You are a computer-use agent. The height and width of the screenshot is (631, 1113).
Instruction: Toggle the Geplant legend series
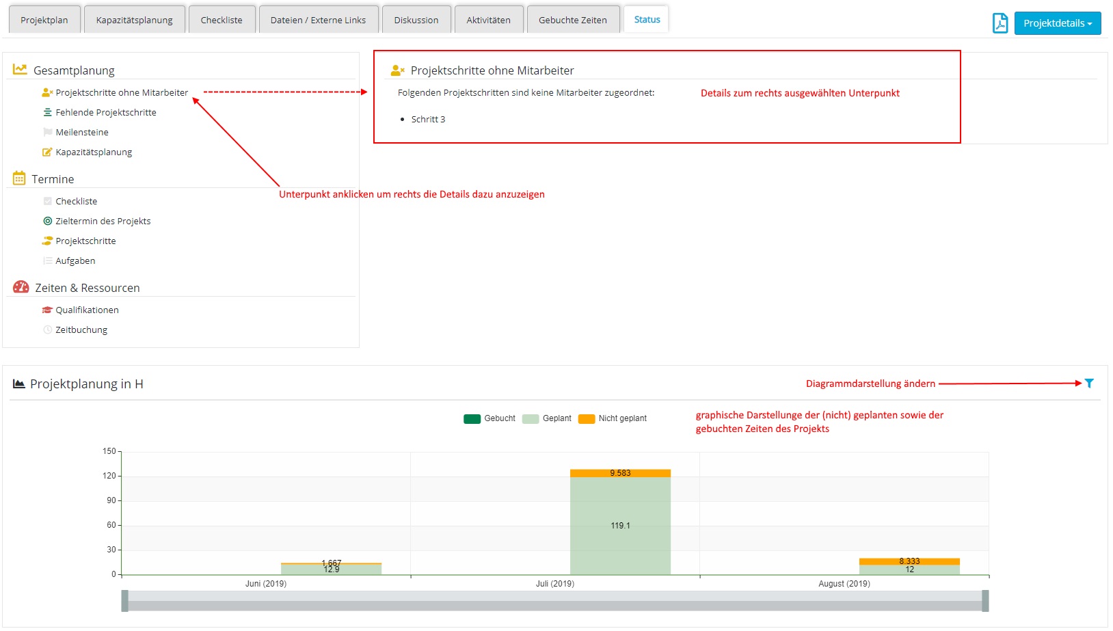click(547, 418)
